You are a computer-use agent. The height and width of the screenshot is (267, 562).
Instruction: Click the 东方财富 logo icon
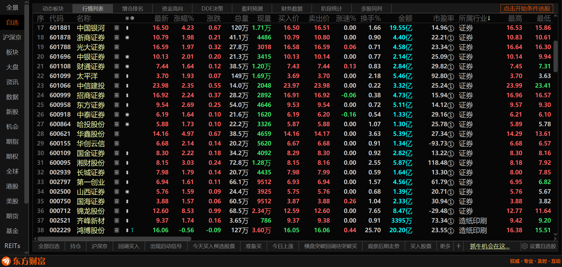click(x=6, y=261)
